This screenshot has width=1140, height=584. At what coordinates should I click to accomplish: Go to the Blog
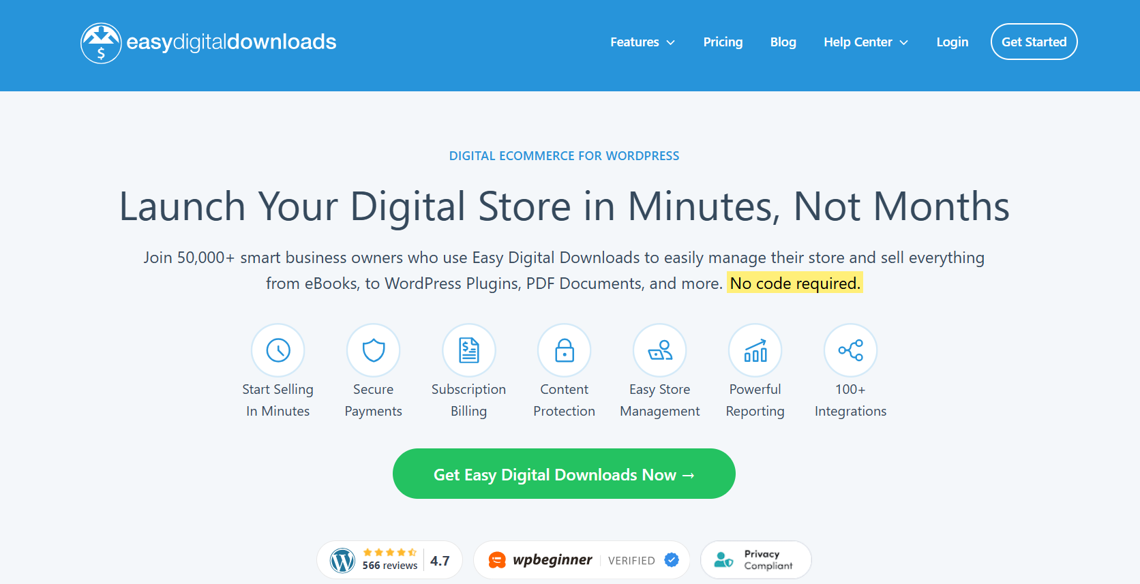(x=783, y=42)
